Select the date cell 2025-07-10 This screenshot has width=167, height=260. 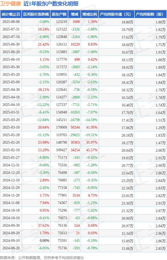pos(11,37)
